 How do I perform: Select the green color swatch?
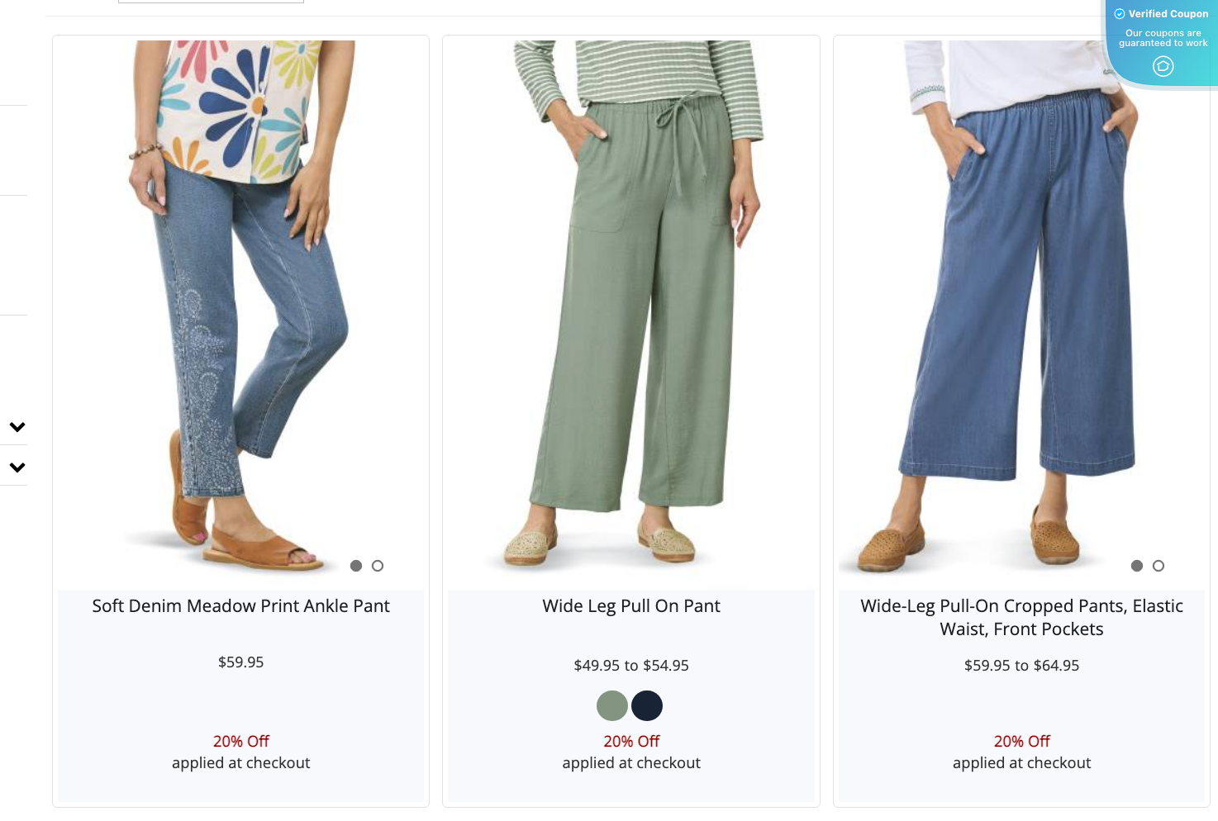[x=611, y=705]
